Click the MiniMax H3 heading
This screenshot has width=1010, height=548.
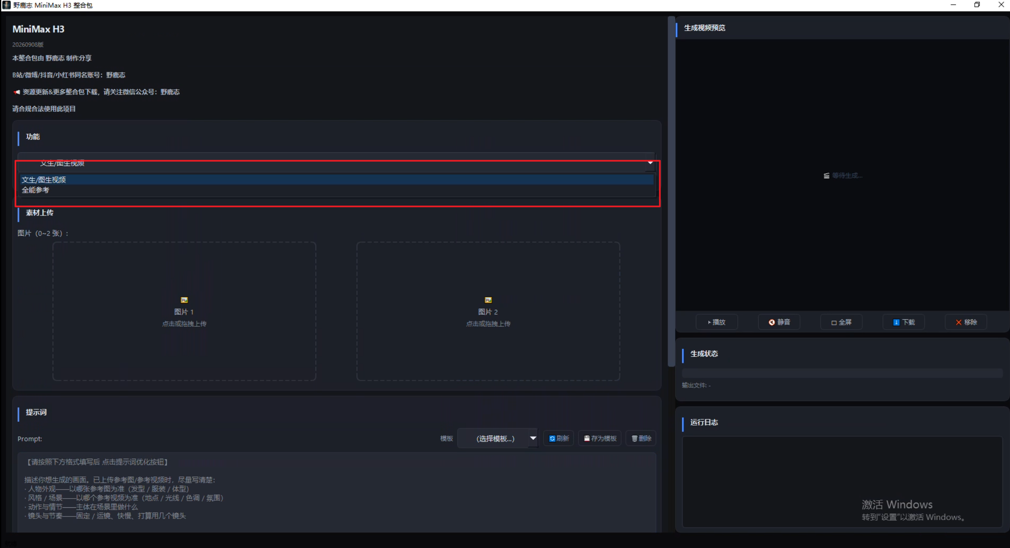pyautogui.click(x=38, y=29)
